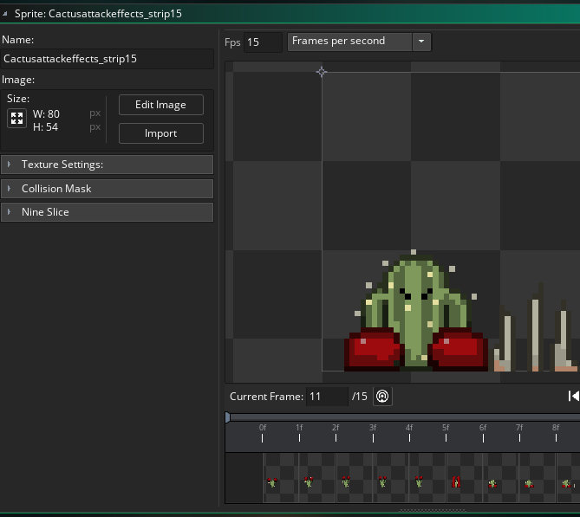Click the 6f timeline marker
This screenshot has width=580, height=517.
click(x=483, y=433)
